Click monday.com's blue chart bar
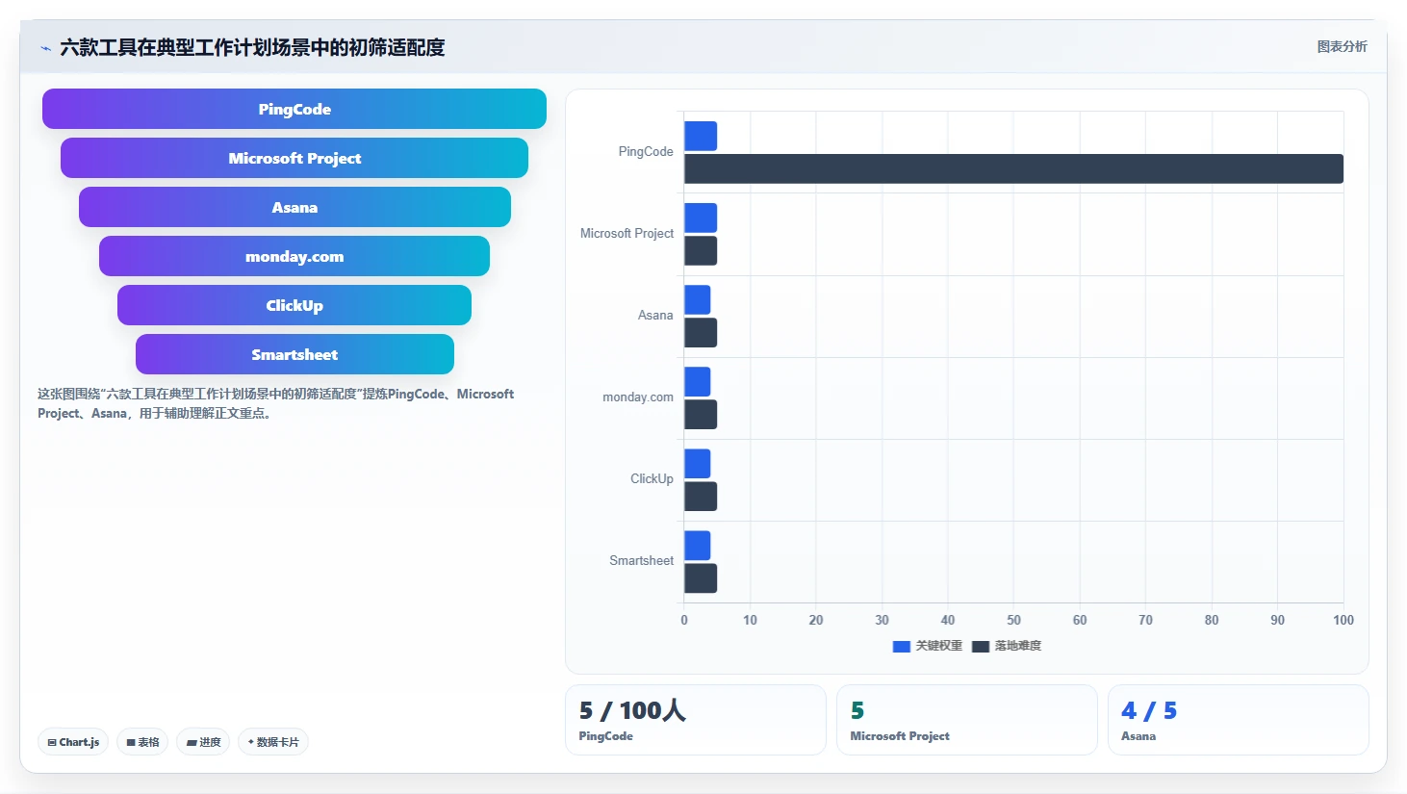1407x794 pixels. [x=697, y=381]
